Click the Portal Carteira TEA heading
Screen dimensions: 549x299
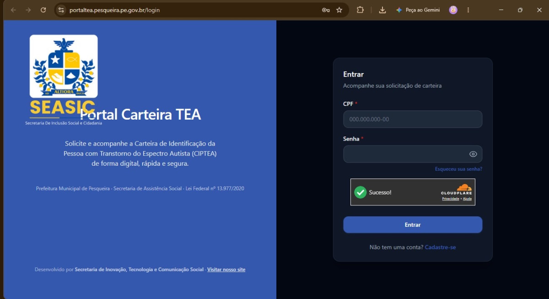tap(140, 114)
